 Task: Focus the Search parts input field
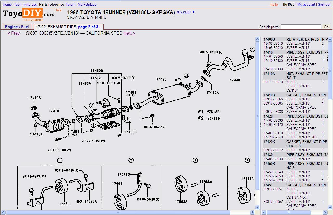(x=301, y=27)
